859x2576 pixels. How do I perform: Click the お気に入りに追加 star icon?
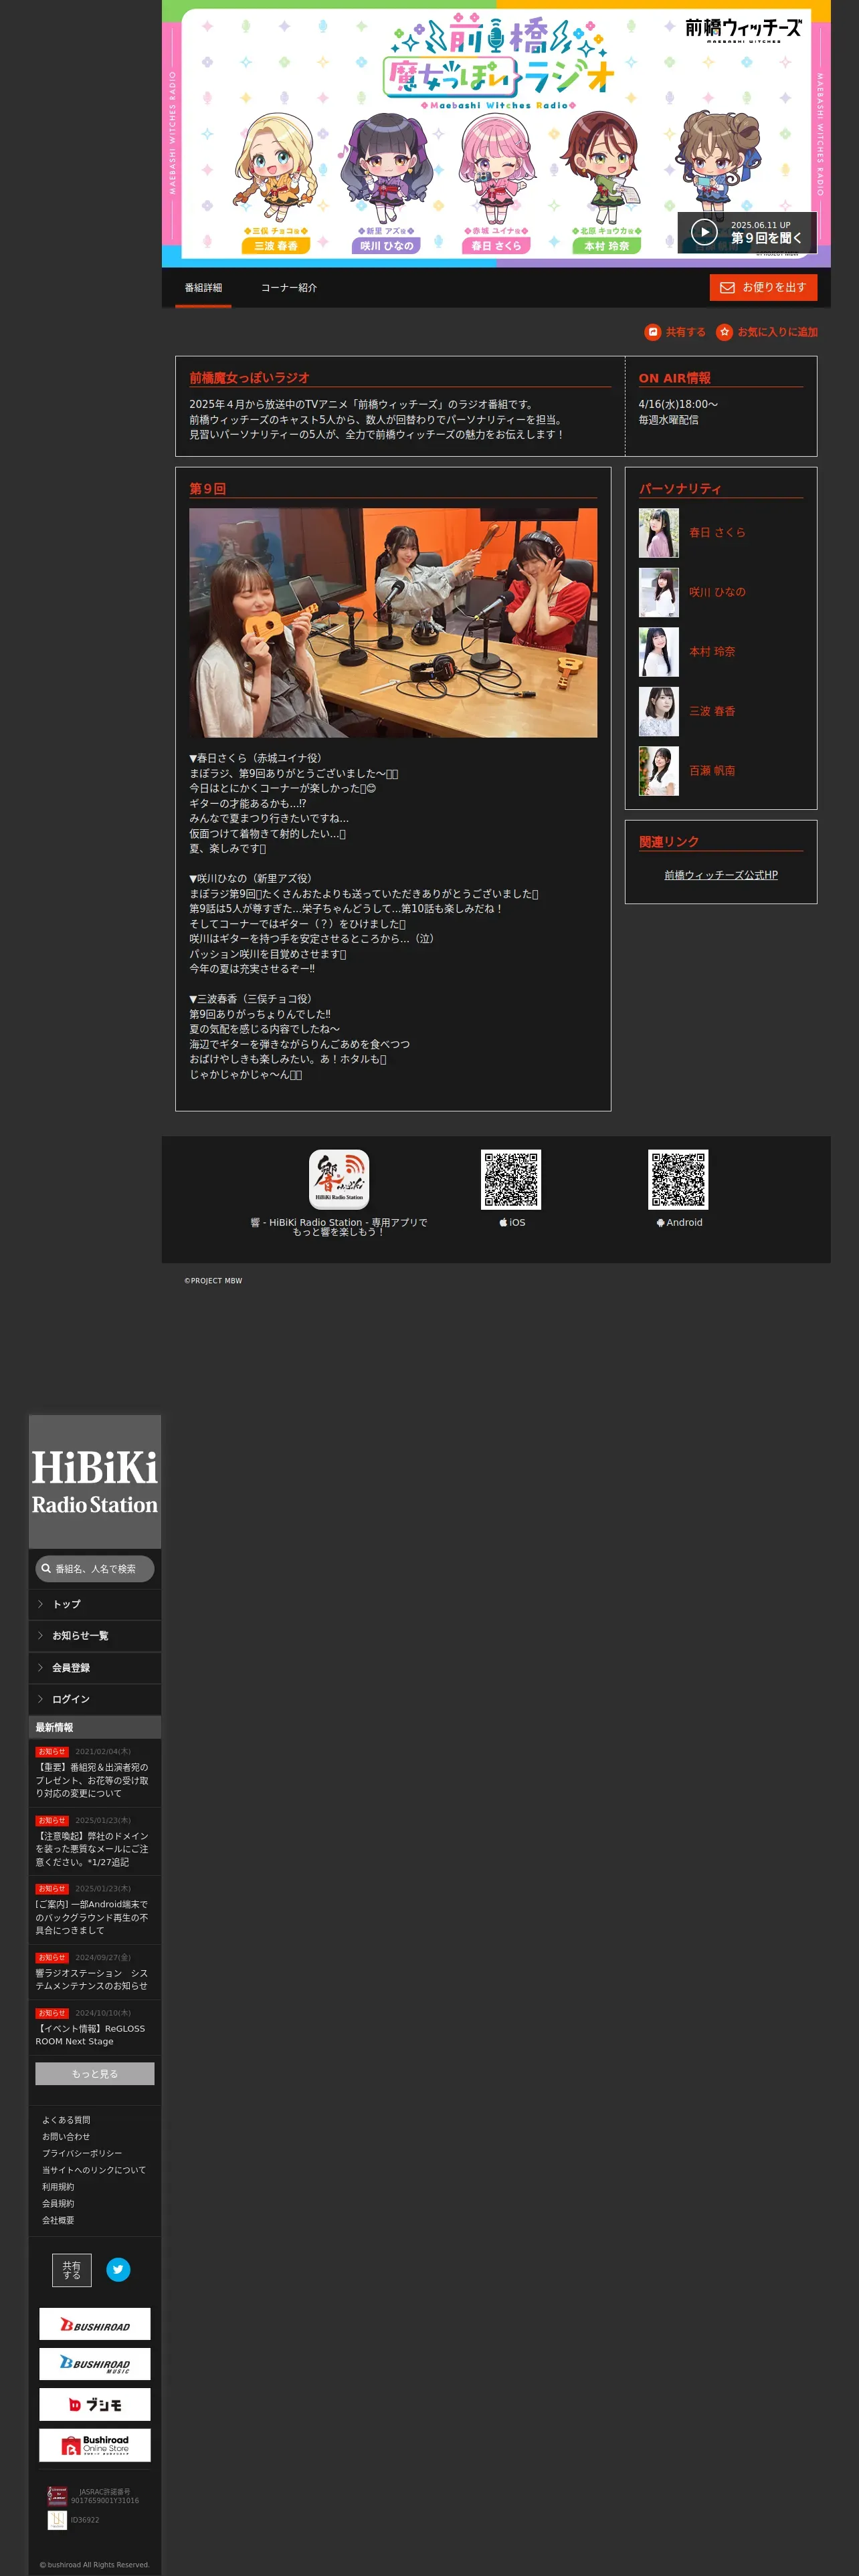tap(724, 332)
